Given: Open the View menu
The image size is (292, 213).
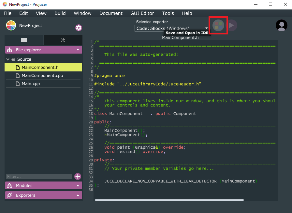Looking at the screenshot, I should pyautogui.click(x=41, y=13).
